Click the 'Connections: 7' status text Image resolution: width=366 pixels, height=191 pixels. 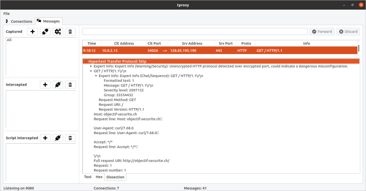pos(106,188)
